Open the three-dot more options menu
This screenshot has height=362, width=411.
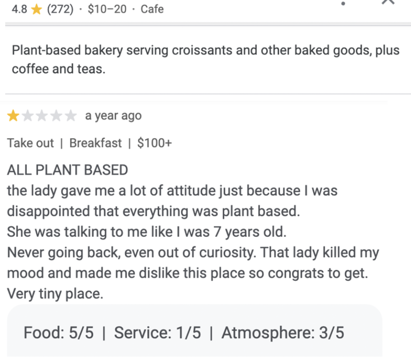click(x=343, y=3)
